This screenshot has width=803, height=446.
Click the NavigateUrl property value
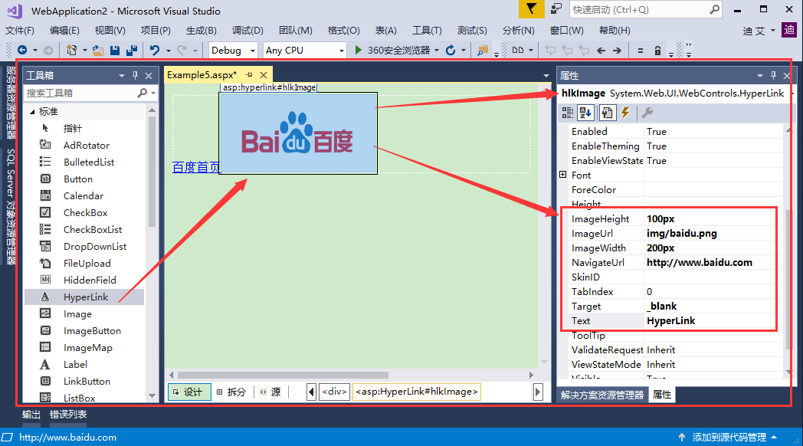[700, 263]
